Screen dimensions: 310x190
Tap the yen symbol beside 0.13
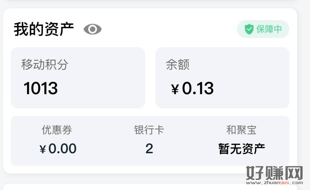[175, 89]
